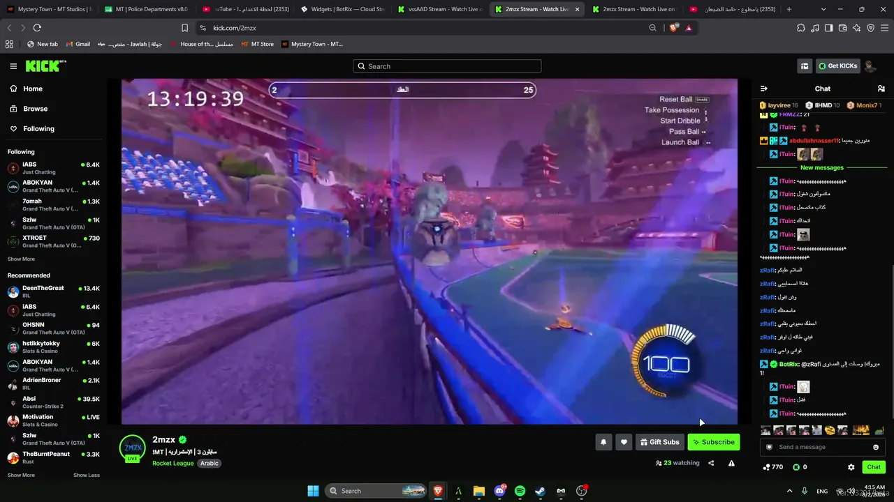The image size is (894, 502).
Task: Click the Send a message chat box
Action: tap(822, 447)
